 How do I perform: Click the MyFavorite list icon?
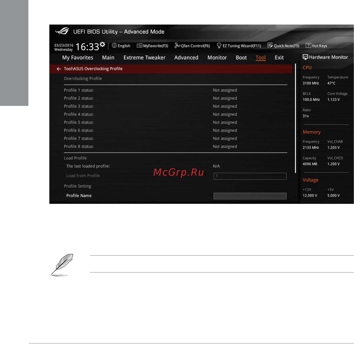click(139, 46)
